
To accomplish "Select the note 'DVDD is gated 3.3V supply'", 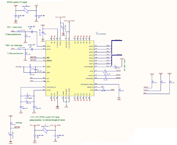I will [x=17, y=2].
